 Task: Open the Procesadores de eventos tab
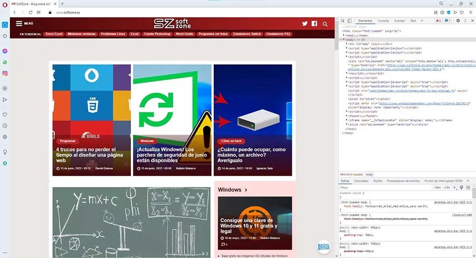pyautogui.click(x=403, y=181)
